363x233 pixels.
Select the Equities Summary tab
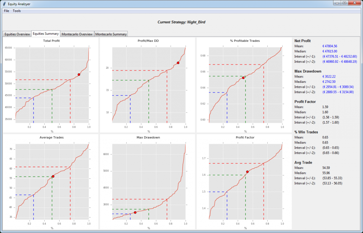click(46, 34)
